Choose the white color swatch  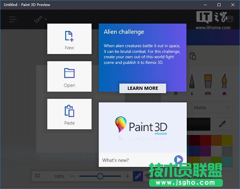(x=216, y=151)
